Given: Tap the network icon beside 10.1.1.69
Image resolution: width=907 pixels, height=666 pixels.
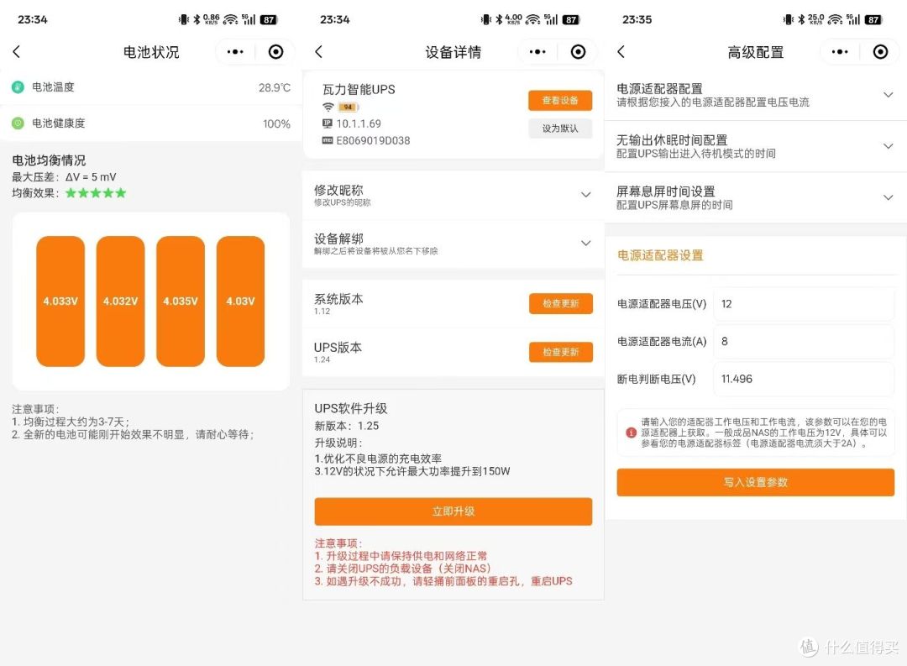Looking at the screenshot, I should 328,123.
